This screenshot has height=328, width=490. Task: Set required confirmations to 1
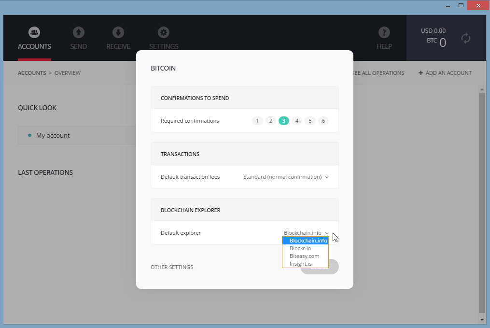click(257, 121)
